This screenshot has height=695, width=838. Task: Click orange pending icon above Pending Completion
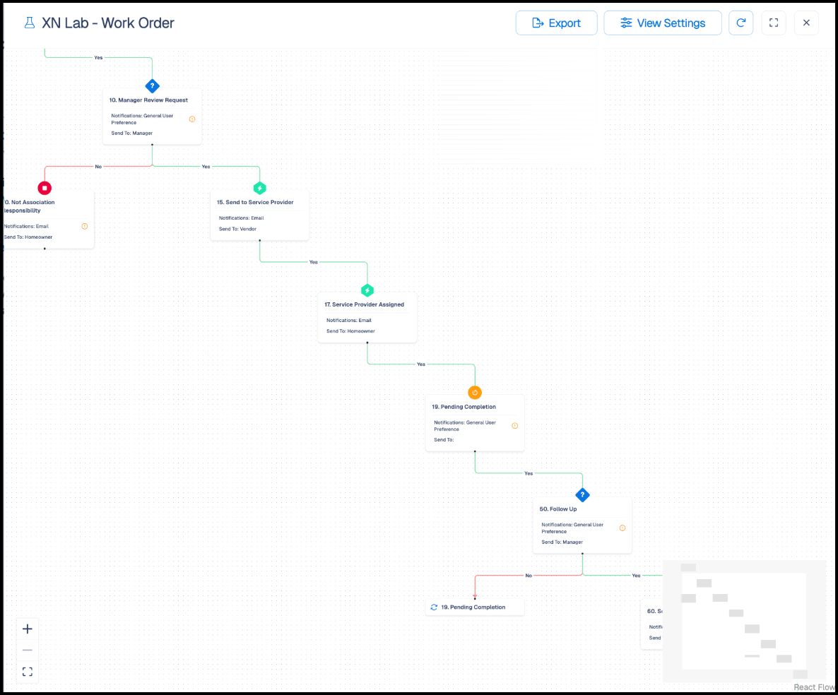pyautogui.click(x=475, y=393)
